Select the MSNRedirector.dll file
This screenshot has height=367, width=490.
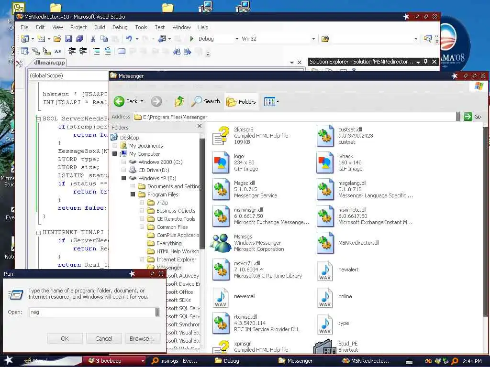pos(348,243)
